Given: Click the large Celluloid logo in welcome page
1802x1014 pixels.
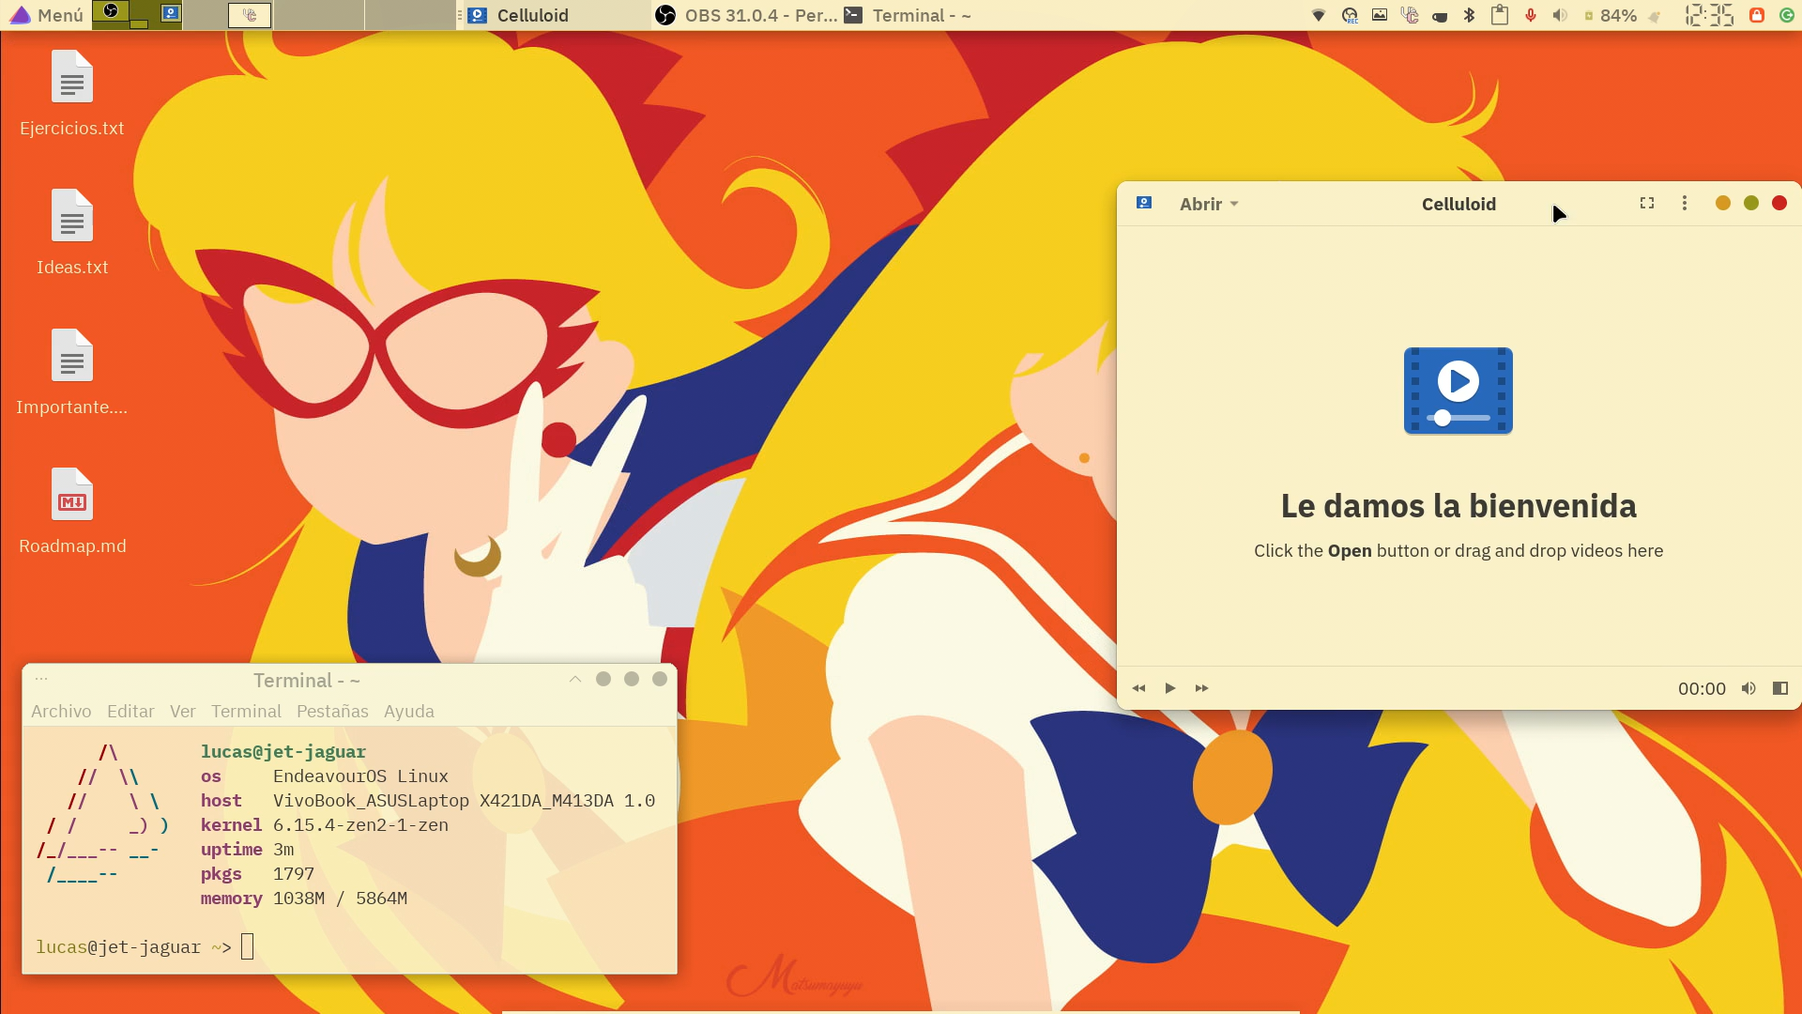Looking at the screenshot, I should 1458,391.
